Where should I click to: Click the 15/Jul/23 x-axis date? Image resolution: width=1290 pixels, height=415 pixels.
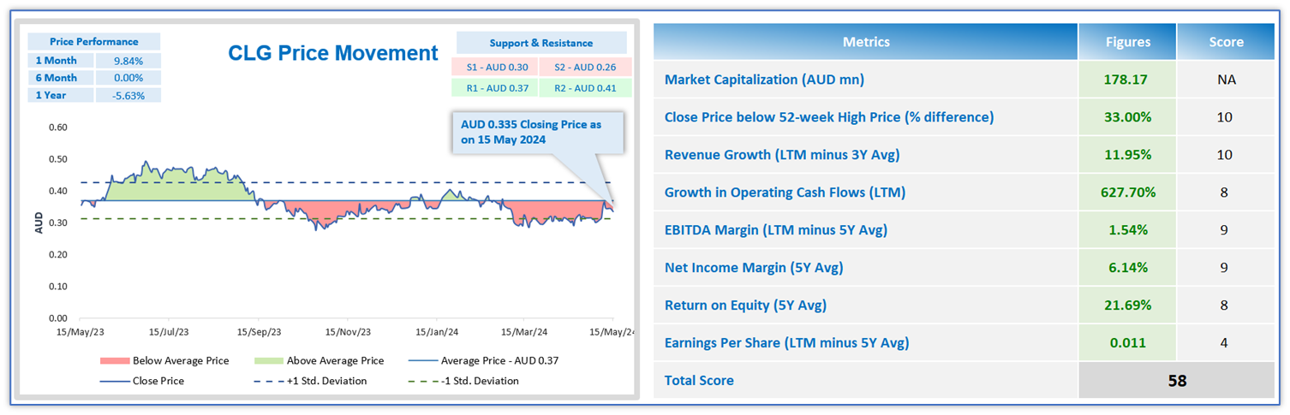170,331
